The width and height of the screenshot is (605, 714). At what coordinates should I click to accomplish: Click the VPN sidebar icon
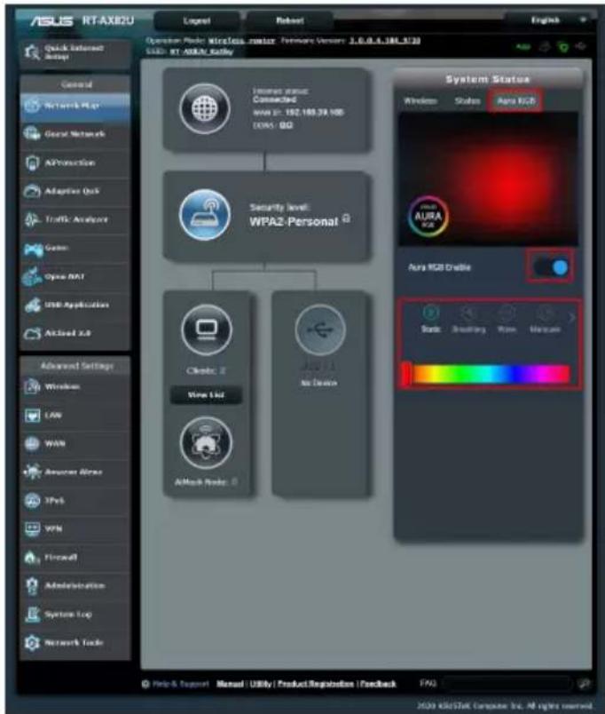click(x=32, y=528)
